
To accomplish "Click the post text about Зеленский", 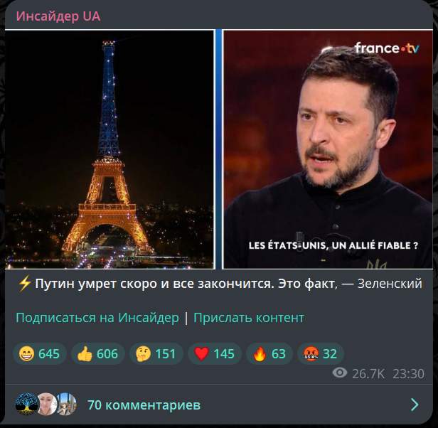I will (220, 284).
